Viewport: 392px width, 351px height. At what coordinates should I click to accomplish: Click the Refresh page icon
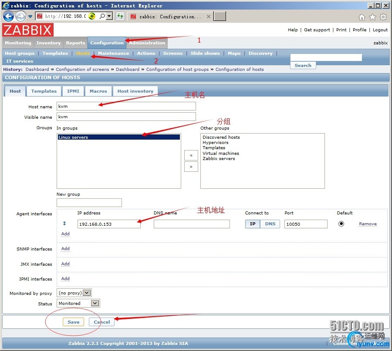(x=120, y=16)
